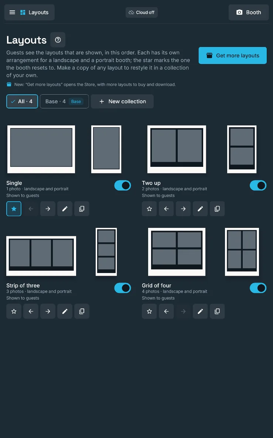
Task: Move Grid of four layout left
Action: pos(167,311)
